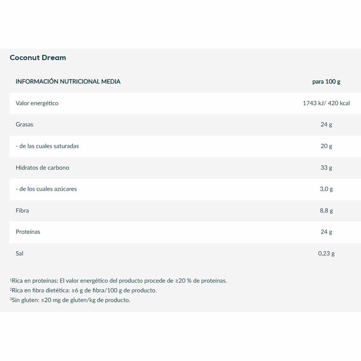361x361 pixels.
Task: Click the 3,0 g sugars value
Action: pyautogui.click(x=326, y=189)
